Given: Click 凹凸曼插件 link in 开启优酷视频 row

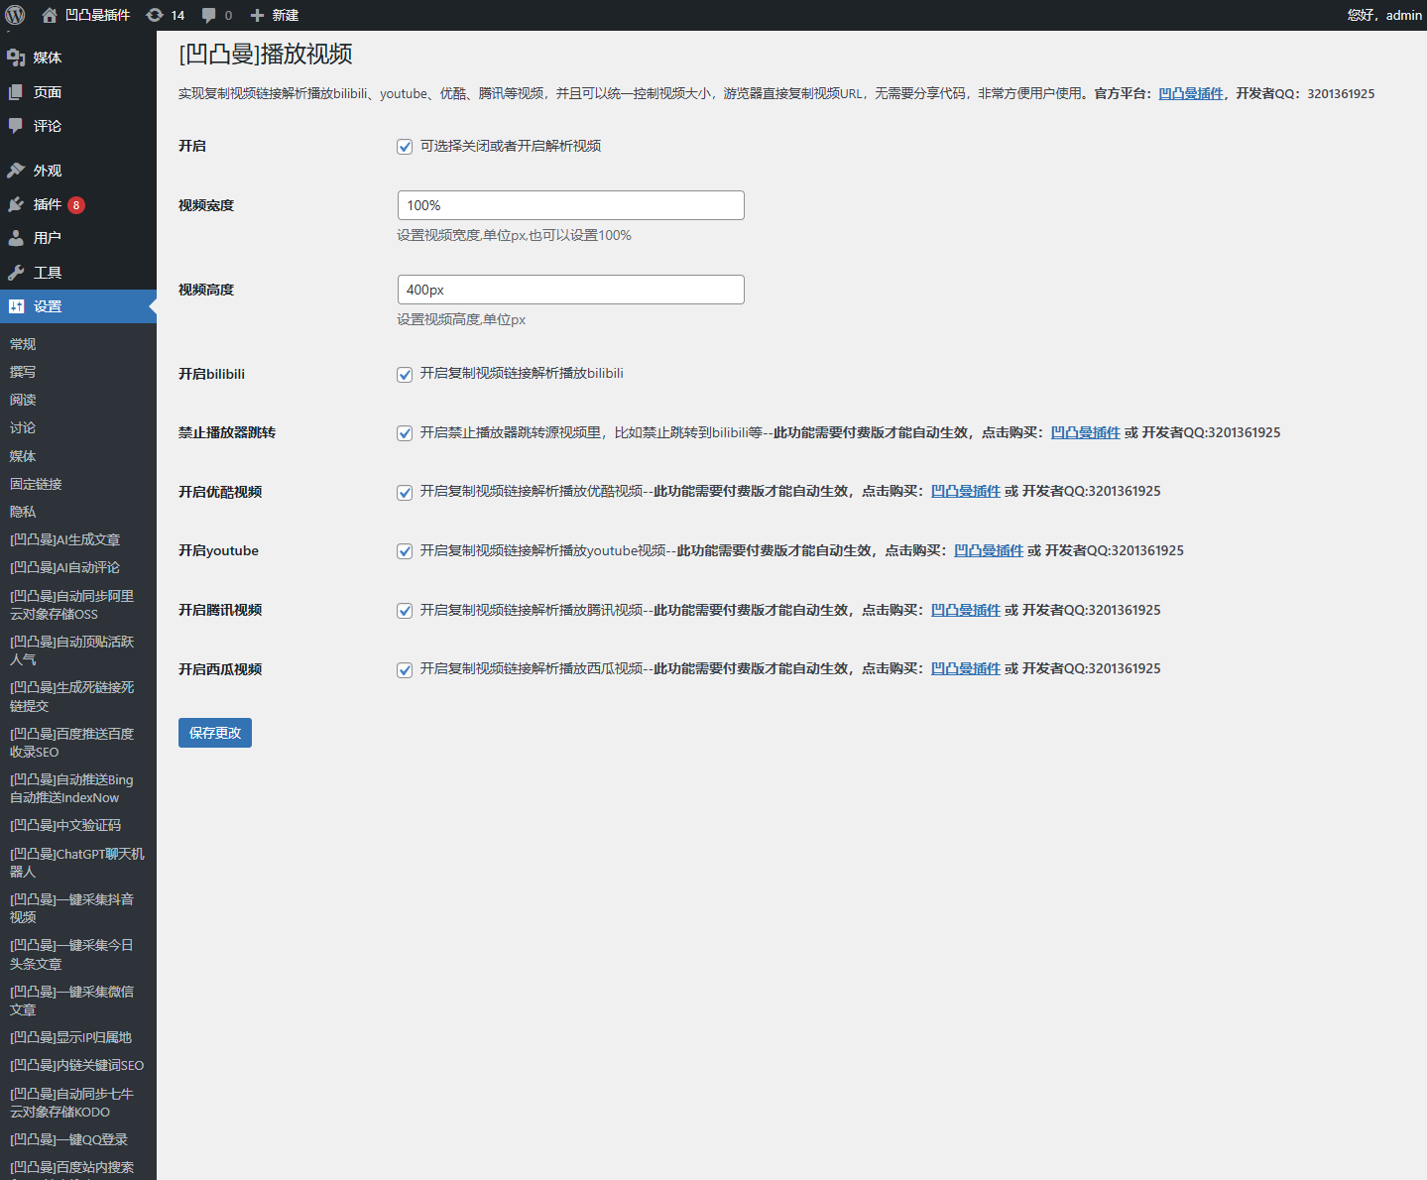Looking at the screenshot, I should 965,491.
